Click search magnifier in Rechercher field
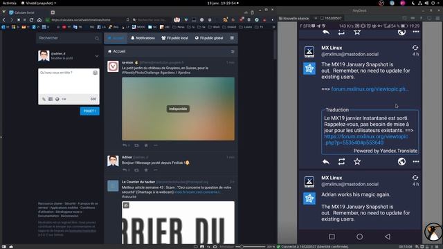The height and width of the screenshot is (249, 443). click(x=97, y=38)
